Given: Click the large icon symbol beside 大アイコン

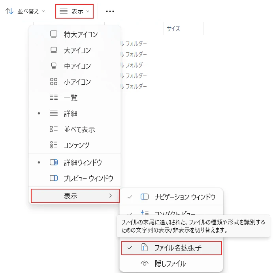Looking at the screenshot, I should click(54, 50).
